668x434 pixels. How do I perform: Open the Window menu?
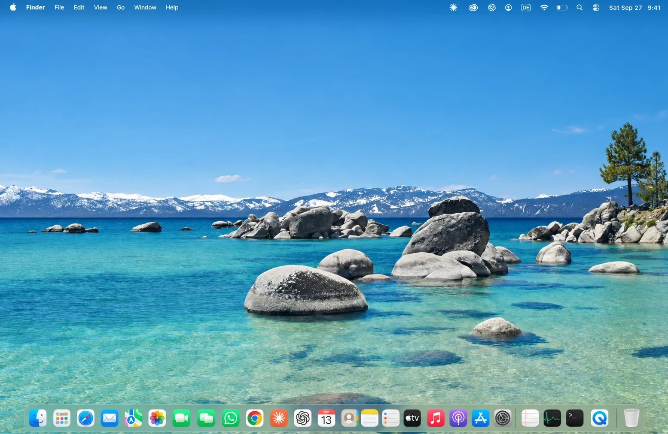click(145, 7)
